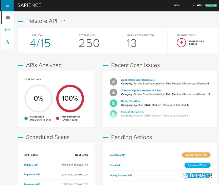Open Payments API scheduled scan profile
This screenshot has height=185, width=219.
(32, 174)
